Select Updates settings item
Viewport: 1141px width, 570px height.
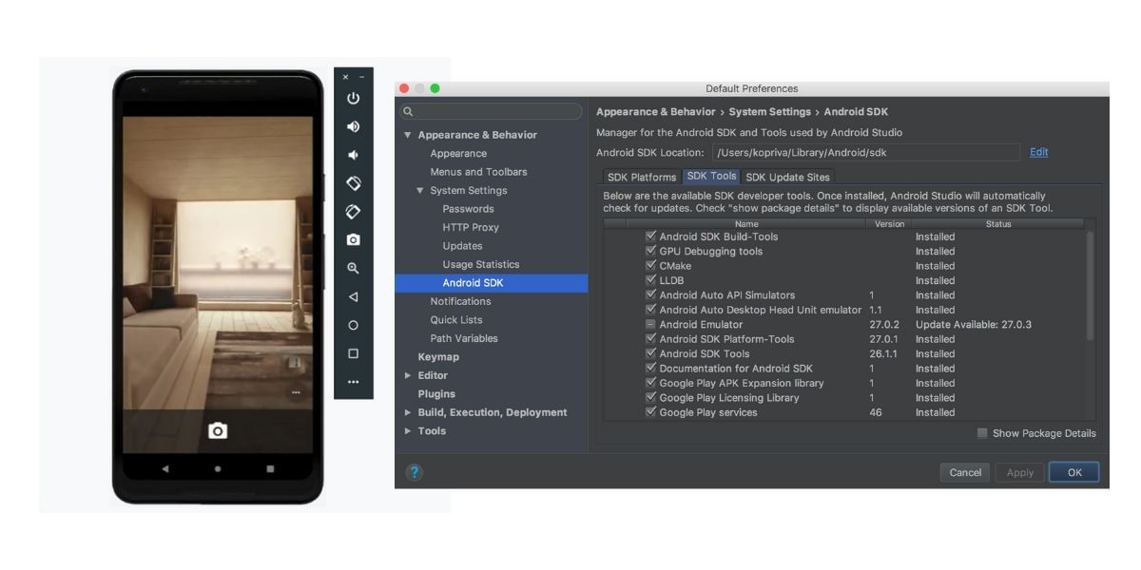(x=462, y=246)
